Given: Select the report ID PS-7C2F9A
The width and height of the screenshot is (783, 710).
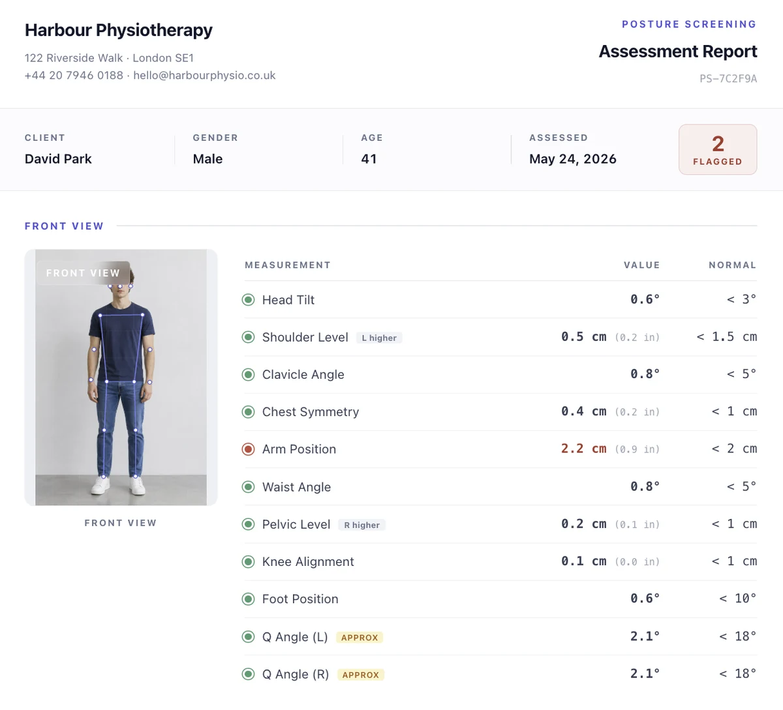Looking at the screenshot, I should [x=728, y=79].
